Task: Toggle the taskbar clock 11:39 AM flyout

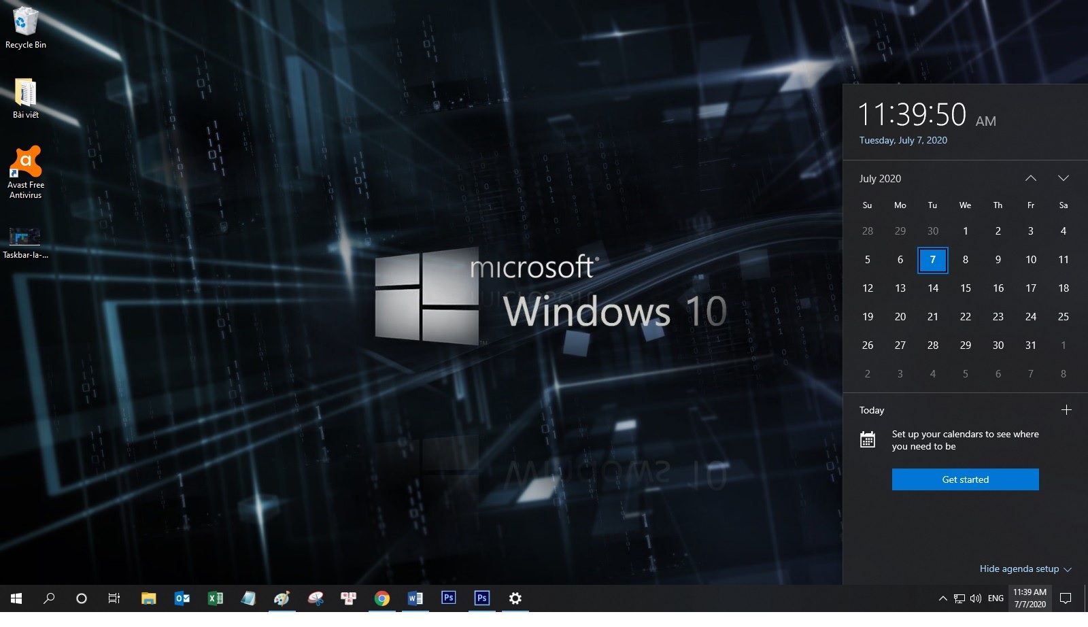Action: (x=1030, y=598)
